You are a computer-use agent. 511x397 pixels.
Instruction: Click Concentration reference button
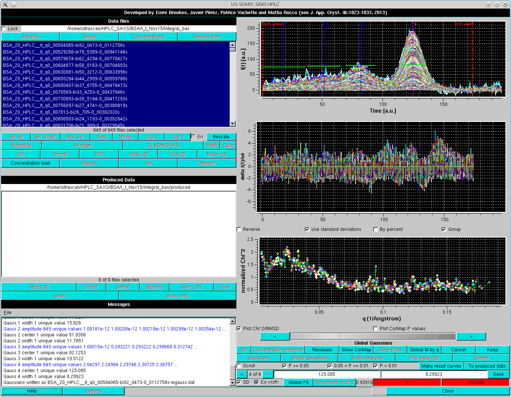click(278, 350)
